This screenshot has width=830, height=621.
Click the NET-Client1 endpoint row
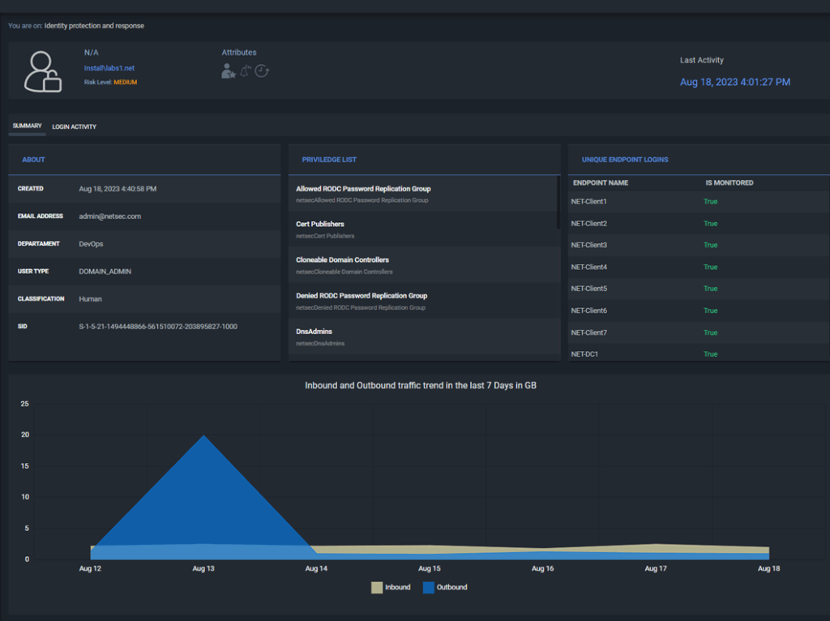(589, 201)
